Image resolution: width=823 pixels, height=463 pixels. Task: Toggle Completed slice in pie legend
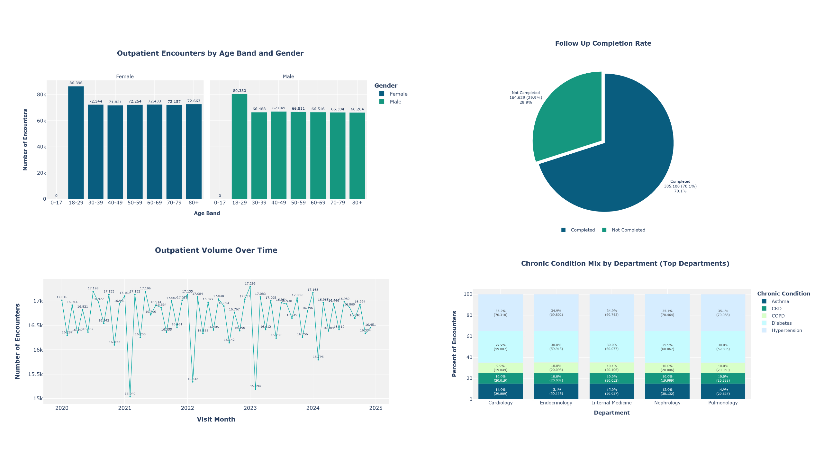(582, 230)
